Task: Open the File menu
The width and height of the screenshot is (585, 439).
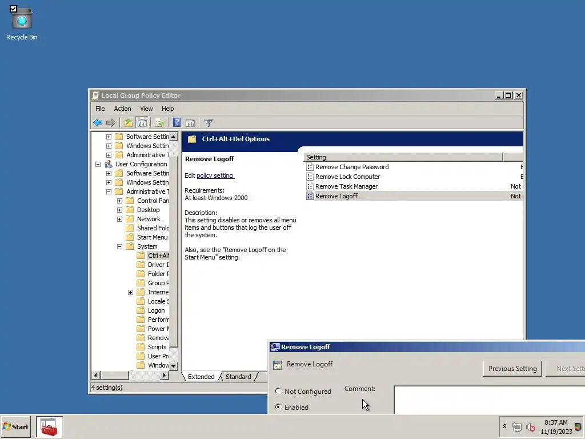Action: (x=100, y=109)
